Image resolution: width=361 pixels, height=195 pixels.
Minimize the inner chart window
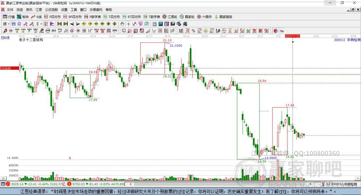point(349,10)
